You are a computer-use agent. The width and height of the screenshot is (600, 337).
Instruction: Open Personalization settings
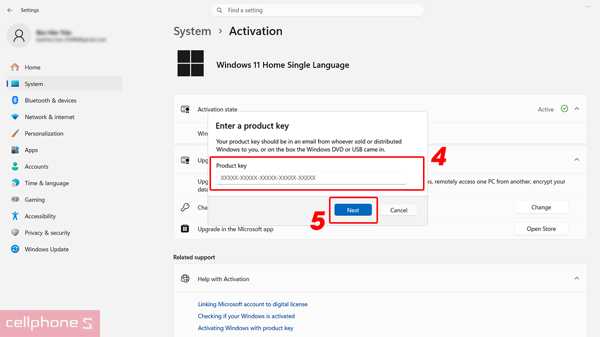click(64, 133)
